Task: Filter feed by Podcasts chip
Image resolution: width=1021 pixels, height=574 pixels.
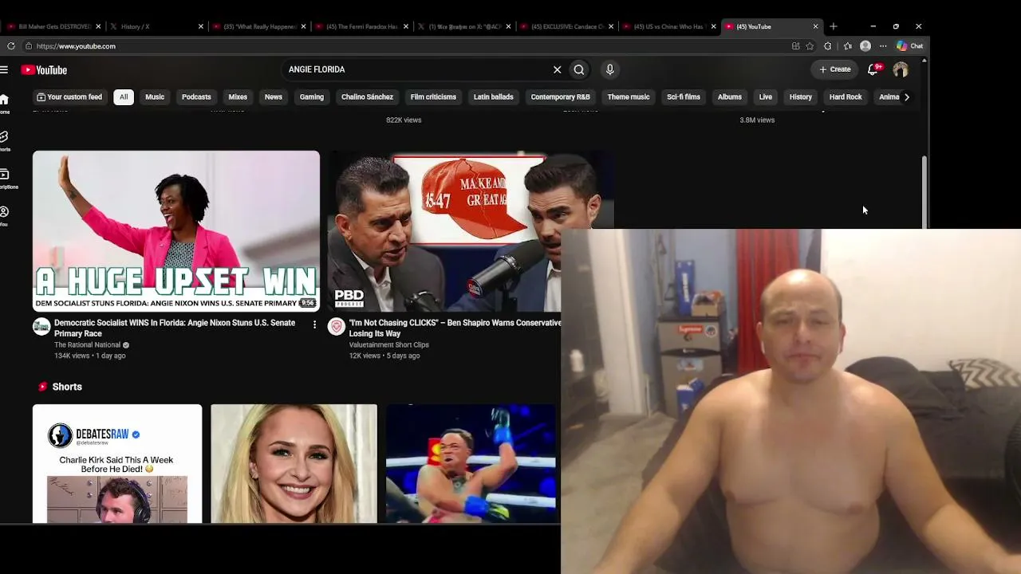Action: pos(196,97)
